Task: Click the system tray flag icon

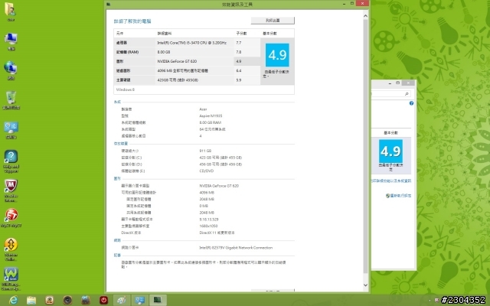Action: pos(436,301)
